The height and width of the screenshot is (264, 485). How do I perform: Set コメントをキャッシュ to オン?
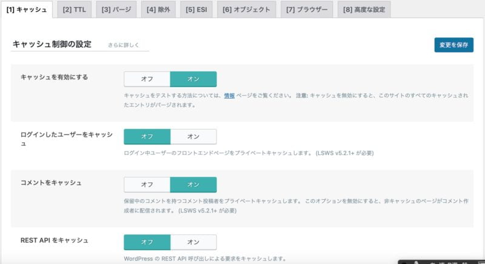click(x=193, y=185)
